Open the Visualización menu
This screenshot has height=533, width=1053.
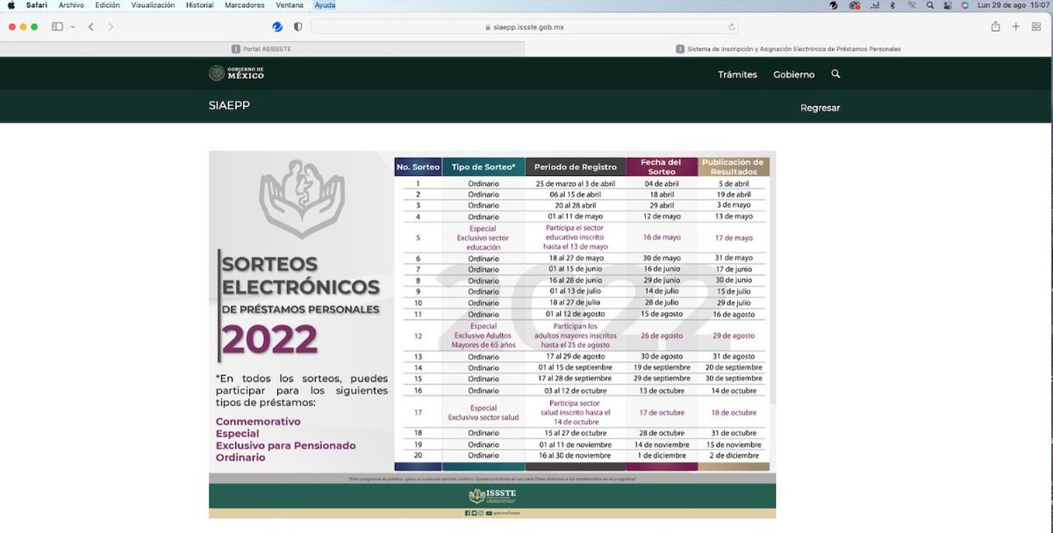pos(153,5)
